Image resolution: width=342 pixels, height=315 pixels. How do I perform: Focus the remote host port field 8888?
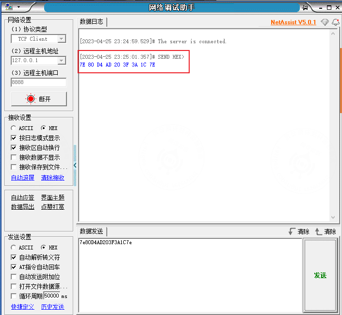pos(38,83)
